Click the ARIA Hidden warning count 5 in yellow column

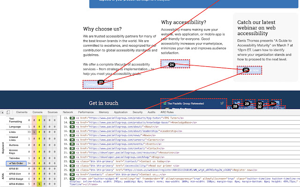[39, 184]
